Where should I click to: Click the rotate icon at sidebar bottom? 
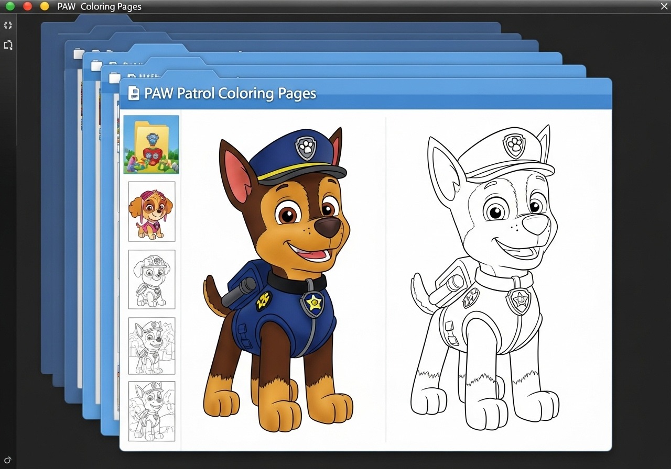coord(8,460)
